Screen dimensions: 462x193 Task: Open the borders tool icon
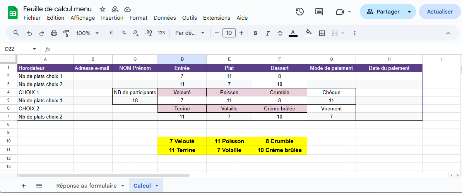click(322, 33)
